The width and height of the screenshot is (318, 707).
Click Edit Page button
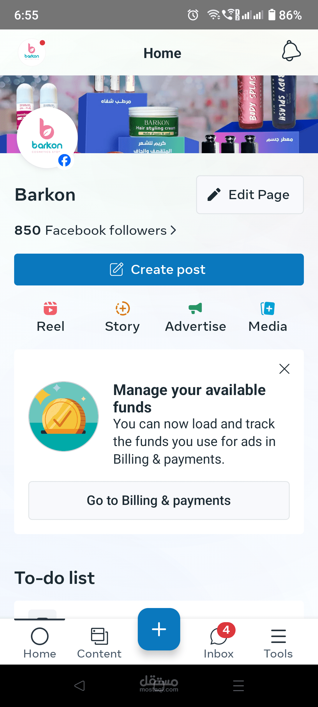click(x=250, y=195)
